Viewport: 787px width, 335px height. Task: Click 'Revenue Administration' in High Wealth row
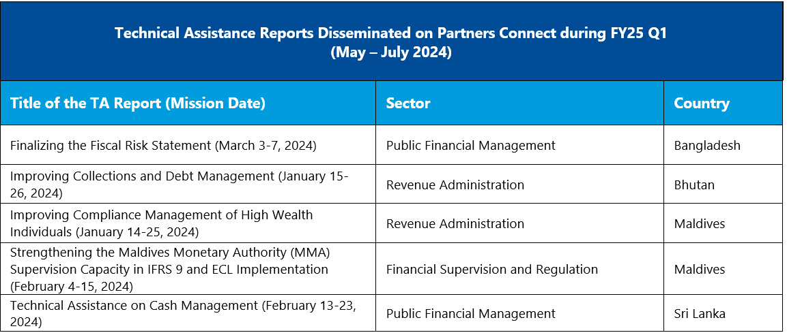click(x=455, y=223)
